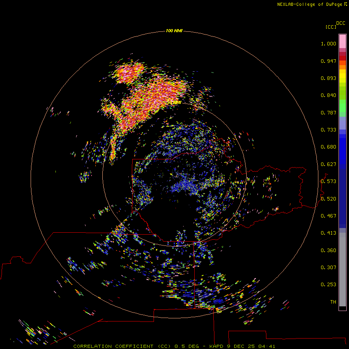Click the 0.893 value on the legend
Screen dimensions: 349x349
point(328,78)
